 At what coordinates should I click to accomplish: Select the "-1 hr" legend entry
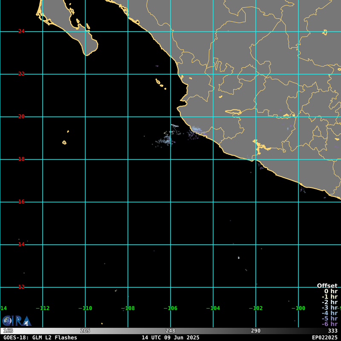(329, 297)
